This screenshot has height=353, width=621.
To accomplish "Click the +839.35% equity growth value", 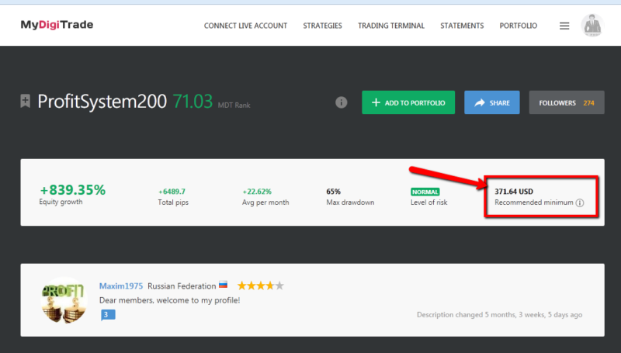I will tap(73, 190).
